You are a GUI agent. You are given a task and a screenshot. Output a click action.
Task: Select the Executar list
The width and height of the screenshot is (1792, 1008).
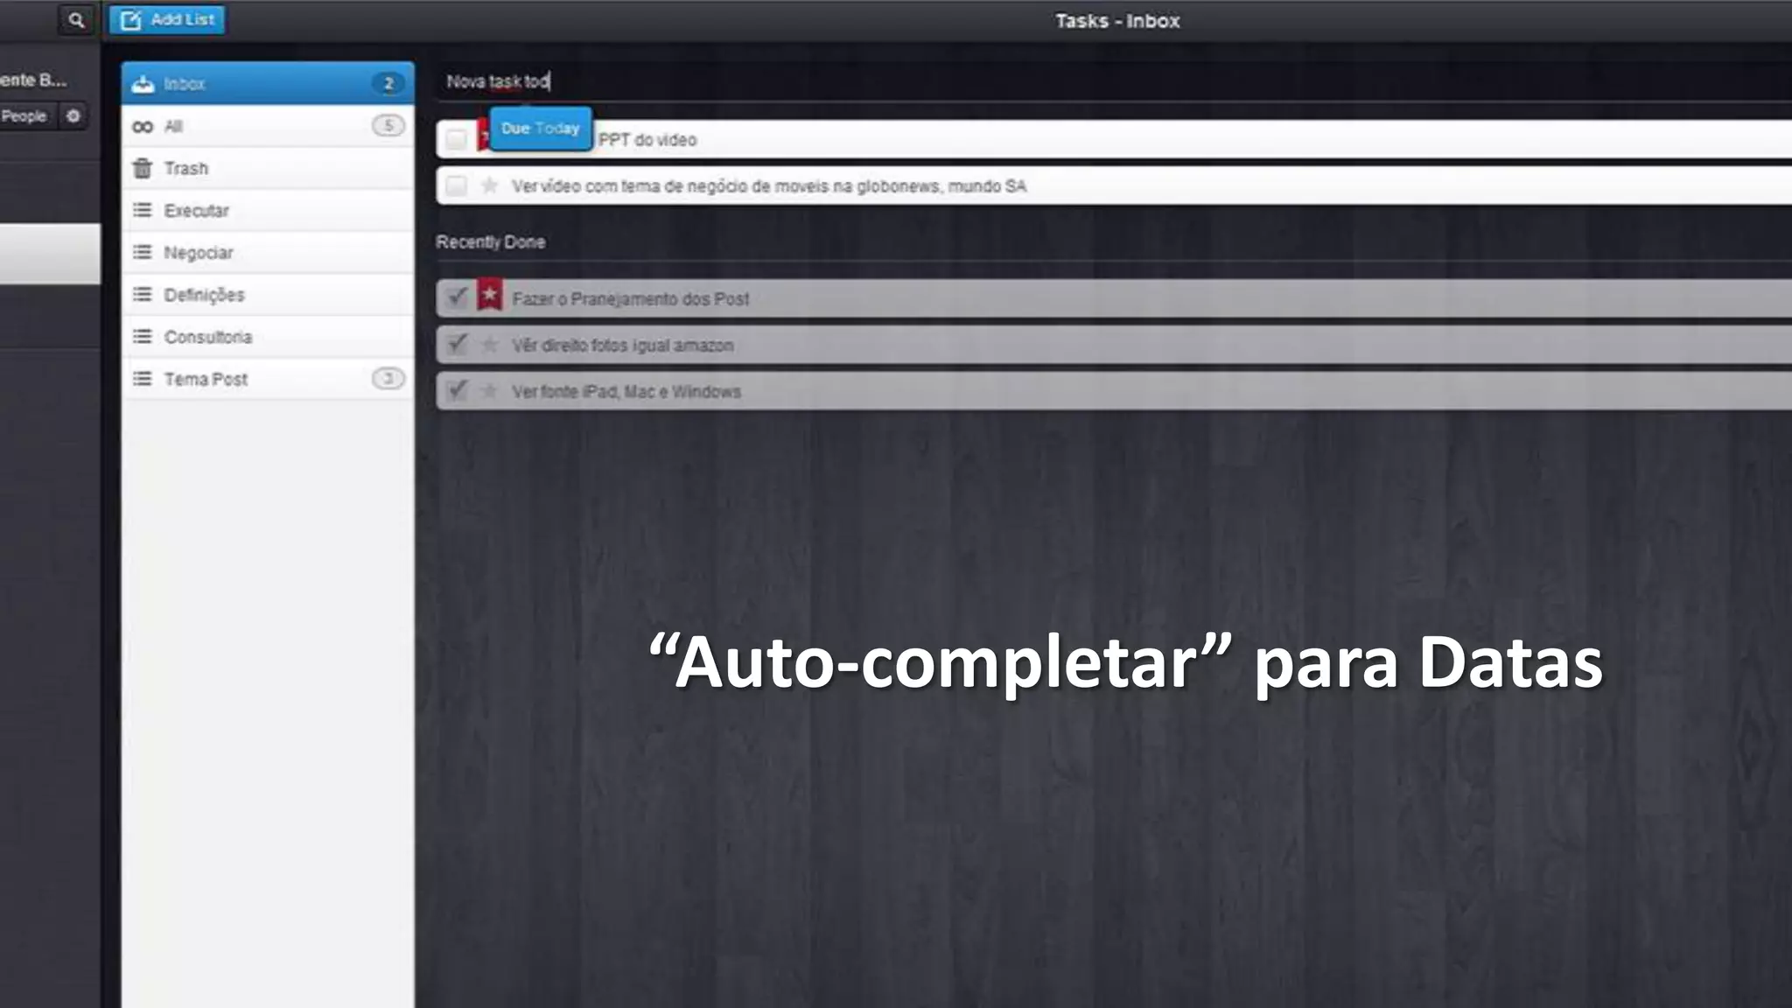tap(268, 210)
